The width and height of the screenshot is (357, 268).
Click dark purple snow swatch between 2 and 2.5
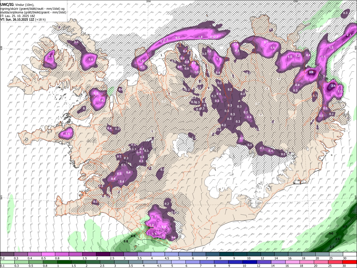click(103, 254)
